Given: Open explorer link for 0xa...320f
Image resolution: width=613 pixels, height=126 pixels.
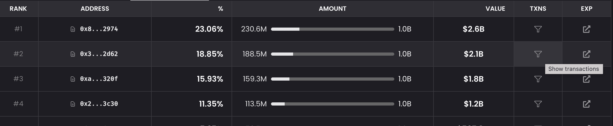Looking at the screenshot, I should click(586, 79).
